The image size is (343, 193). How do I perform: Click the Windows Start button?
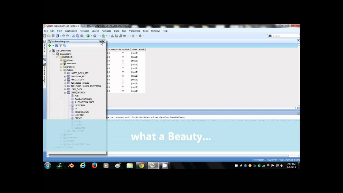click(48, 166)
